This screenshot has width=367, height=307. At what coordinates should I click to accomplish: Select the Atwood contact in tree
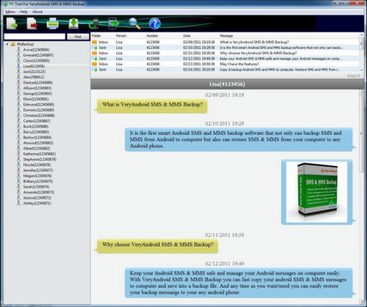coord(38,143)
